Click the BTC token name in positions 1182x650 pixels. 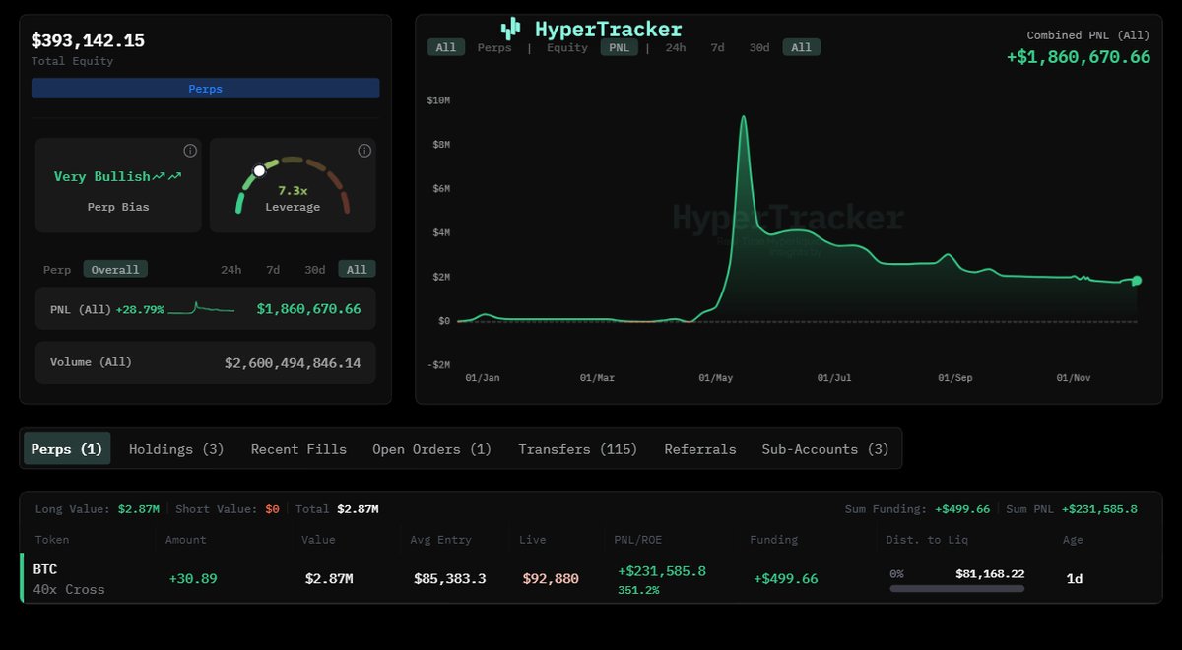pos(45,569)
